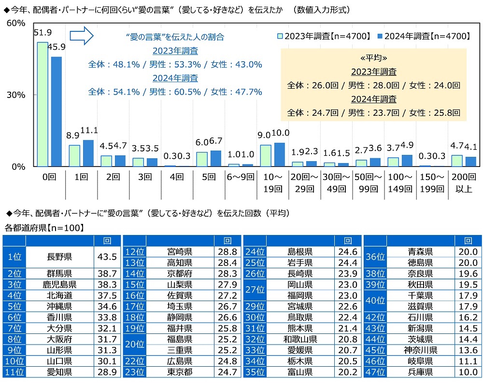The image size is (483, 387).
Task: Click the ≪平均≫ title in the yellow box
Action: tap(373, 57)
